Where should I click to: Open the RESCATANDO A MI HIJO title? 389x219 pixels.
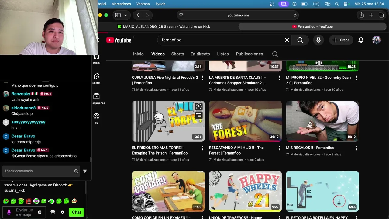pyautogui.click(x=236, y=150)
